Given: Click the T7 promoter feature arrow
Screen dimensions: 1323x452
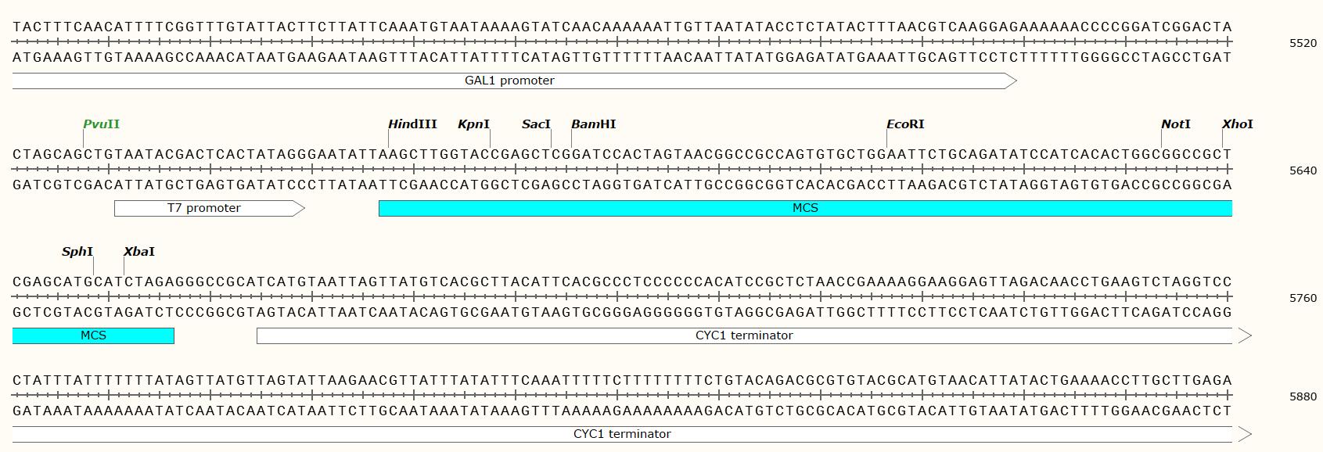Looking at the screenshot, I should coord(204,208).
